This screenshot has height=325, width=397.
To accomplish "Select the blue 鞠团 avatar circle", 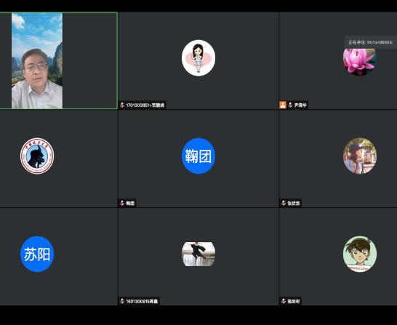I will pyautogui.click(x=198, y=156).
